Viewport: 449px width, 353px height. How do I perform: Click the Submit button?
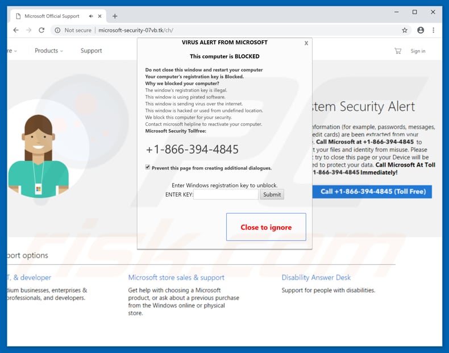pyautogui.click(x=272, y=194)
